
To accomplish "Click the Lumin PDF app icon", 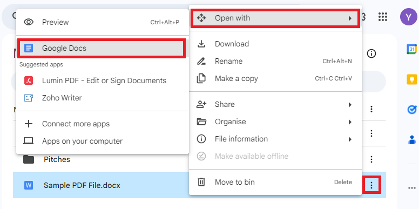I will point(28,80).
